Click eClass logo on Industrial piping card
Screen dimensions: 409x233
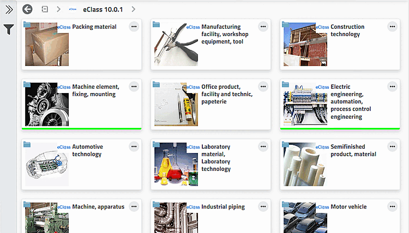click(193, 207)
